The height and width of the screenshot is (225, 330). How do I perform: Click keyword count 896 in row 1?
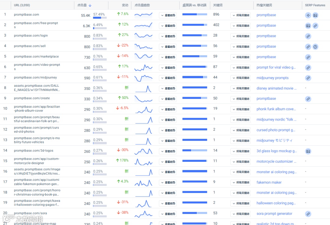[x=216, y=14]
